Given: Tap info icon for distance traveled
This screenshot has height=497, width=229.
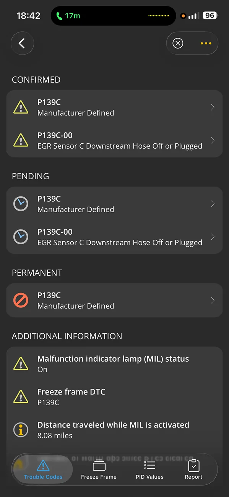Looking at the screenshot, I should click(21, 430).
